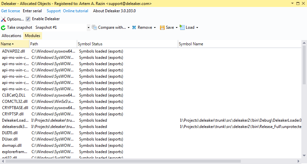Click the blue X Remove icon
Viewport: 307px width, 164px height.
(x=134, y=27)
